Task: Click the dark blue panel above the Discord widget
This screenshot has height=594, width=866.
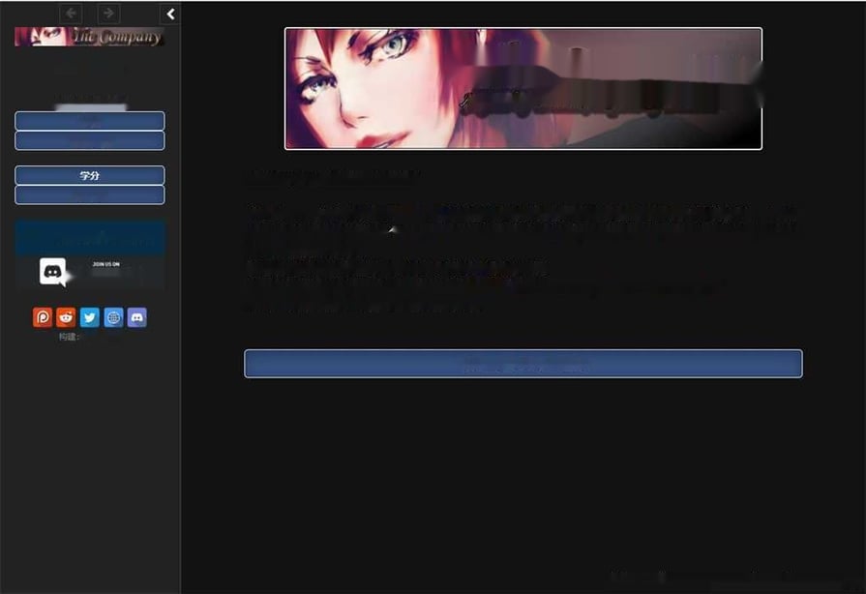Action: 89,237
